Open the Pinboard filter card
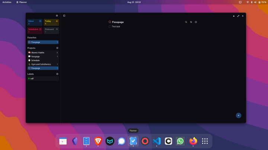Viewport: 268px width, 150px height. [x=51, y=30]
